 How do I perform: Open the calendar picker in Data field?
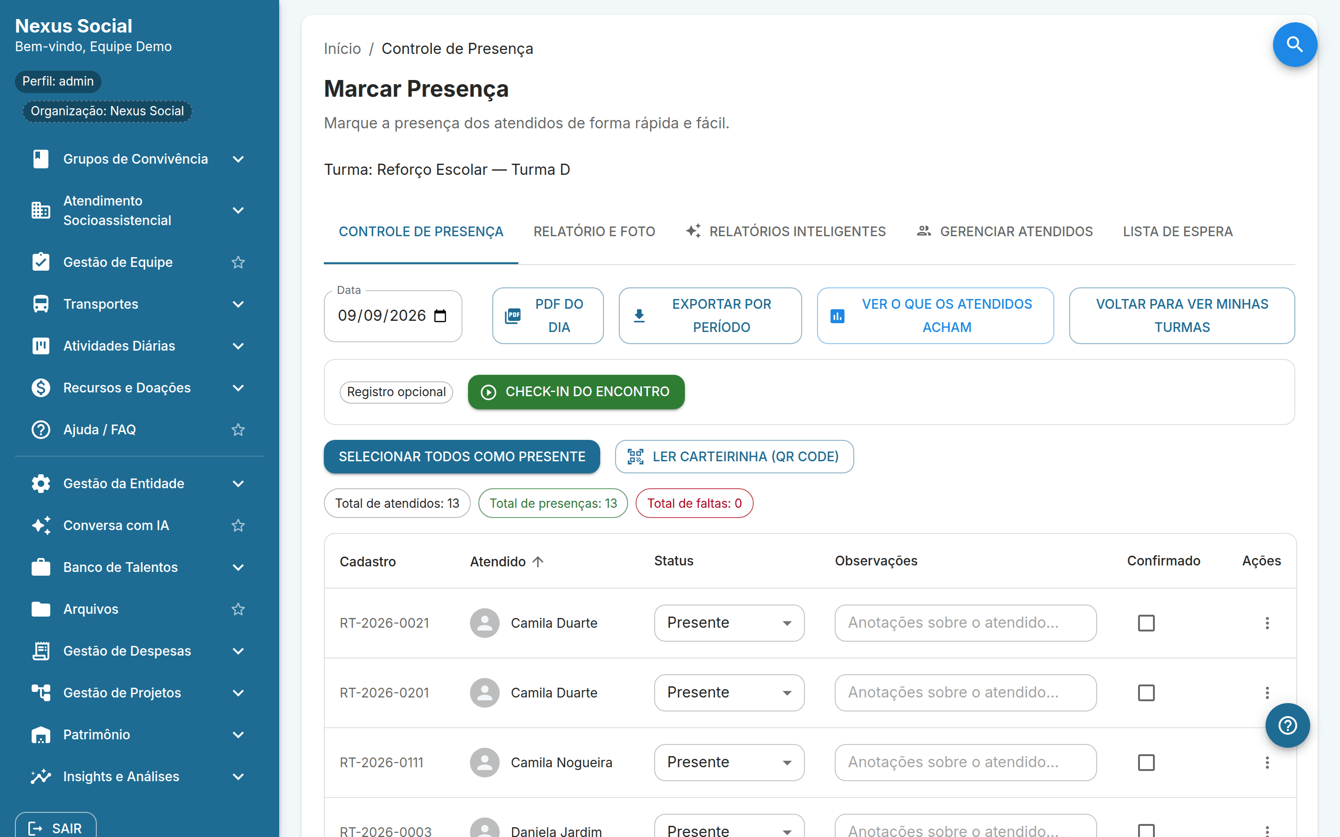[x=440, y=316]
